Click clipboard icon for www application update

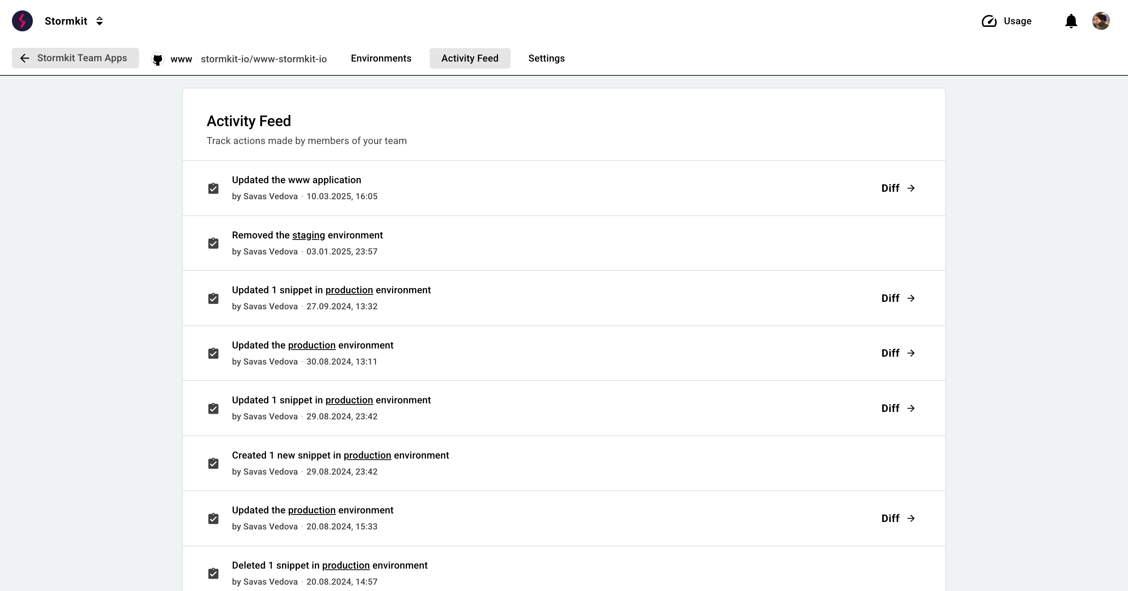click(213, 188)
